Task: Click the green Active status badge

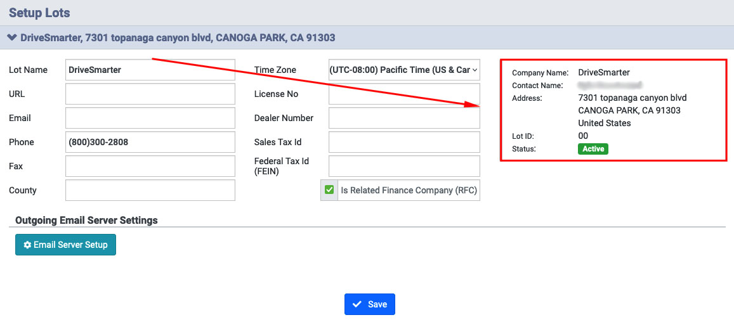Action: tap(593, 149)
